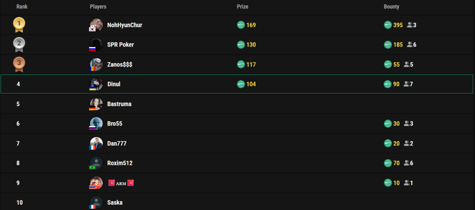Open NohHyunChur's avatar picture
Viewport: 475px width, 210px height.
click(x=96, y=25)
